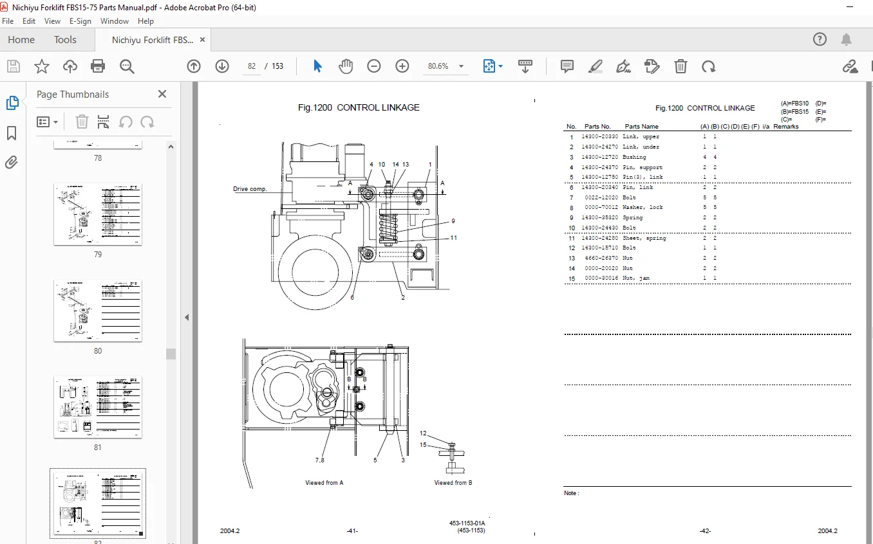The image size is (873, 544).
Task: Open the View menu
Action: coord(53,21)
